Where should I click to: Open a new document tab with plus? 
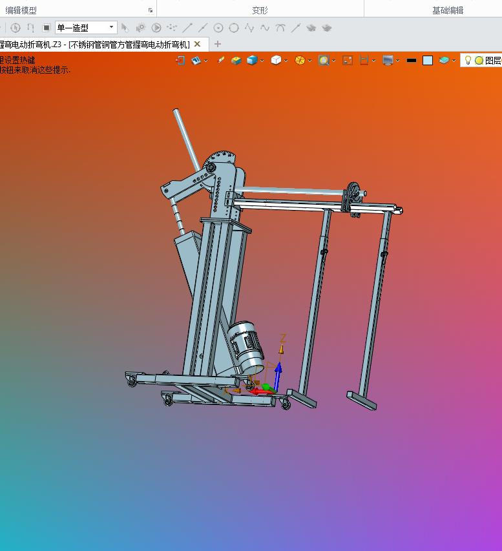(x=218, y=44)
